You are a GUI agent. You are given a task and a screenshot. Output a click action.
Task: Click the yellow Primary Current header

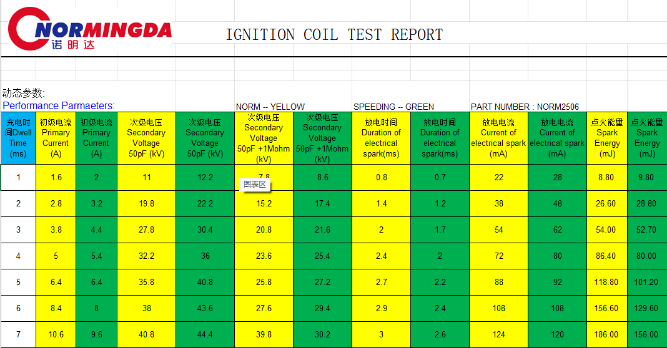[56, 138]
